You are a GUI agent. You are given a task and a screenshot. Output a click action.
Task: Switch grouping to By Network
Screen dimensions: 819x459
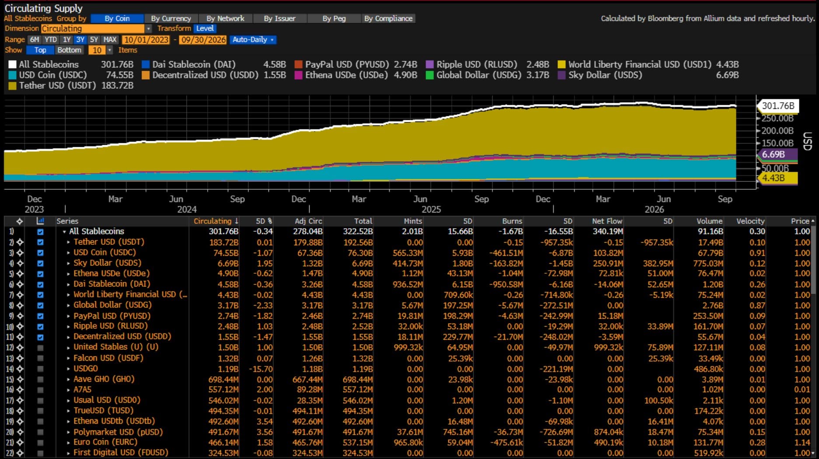pyautogui.click(x=225, y=18)
